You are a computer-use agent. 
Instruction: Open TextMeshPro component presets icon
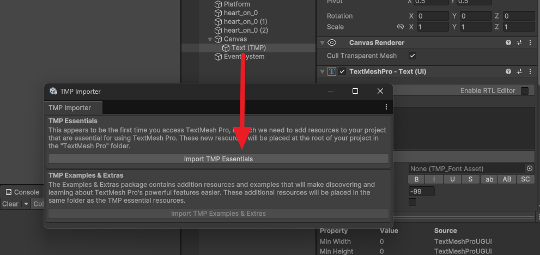click(519, 72)
